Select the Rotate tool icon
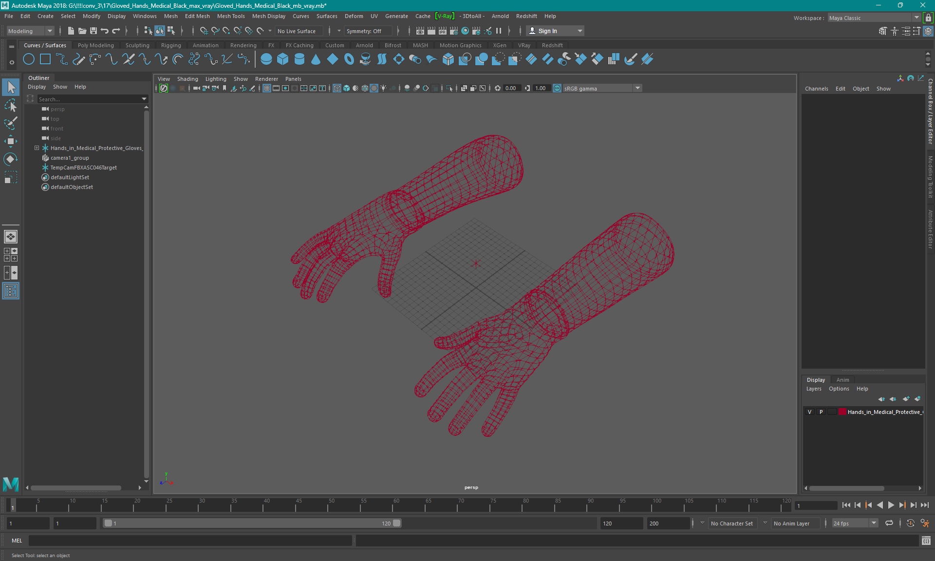The width and height of the screenshot is (935, 561). pos(10,159)
